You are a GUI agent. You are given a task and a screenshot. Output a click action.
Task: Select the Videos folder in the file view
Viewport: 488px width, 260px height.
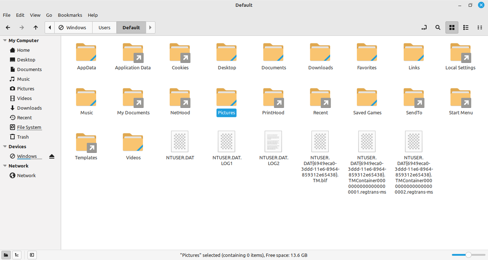click(133, 146)
